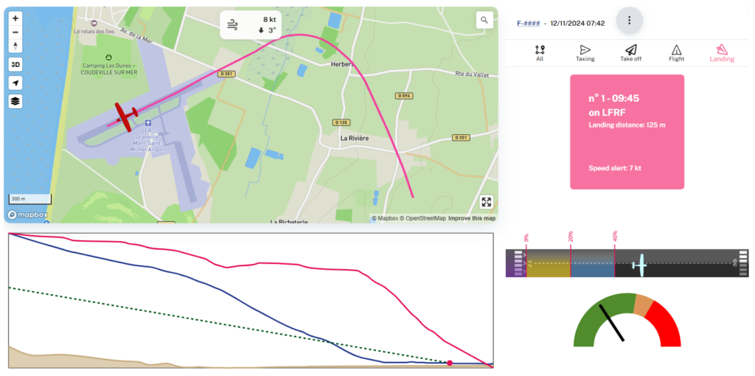The width and height of the screenshot is (755, 376).
Task: Toggle 3D map view
Action: (15, 64)
